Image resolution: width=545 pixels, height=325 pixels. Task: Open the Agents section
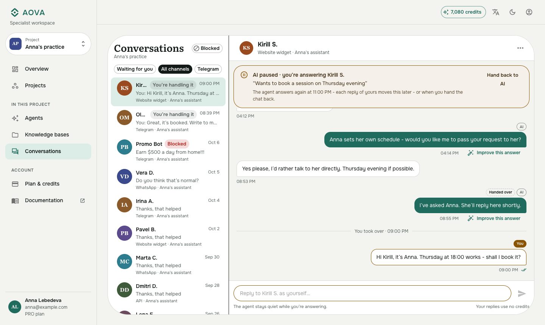[x=48, y=118]
